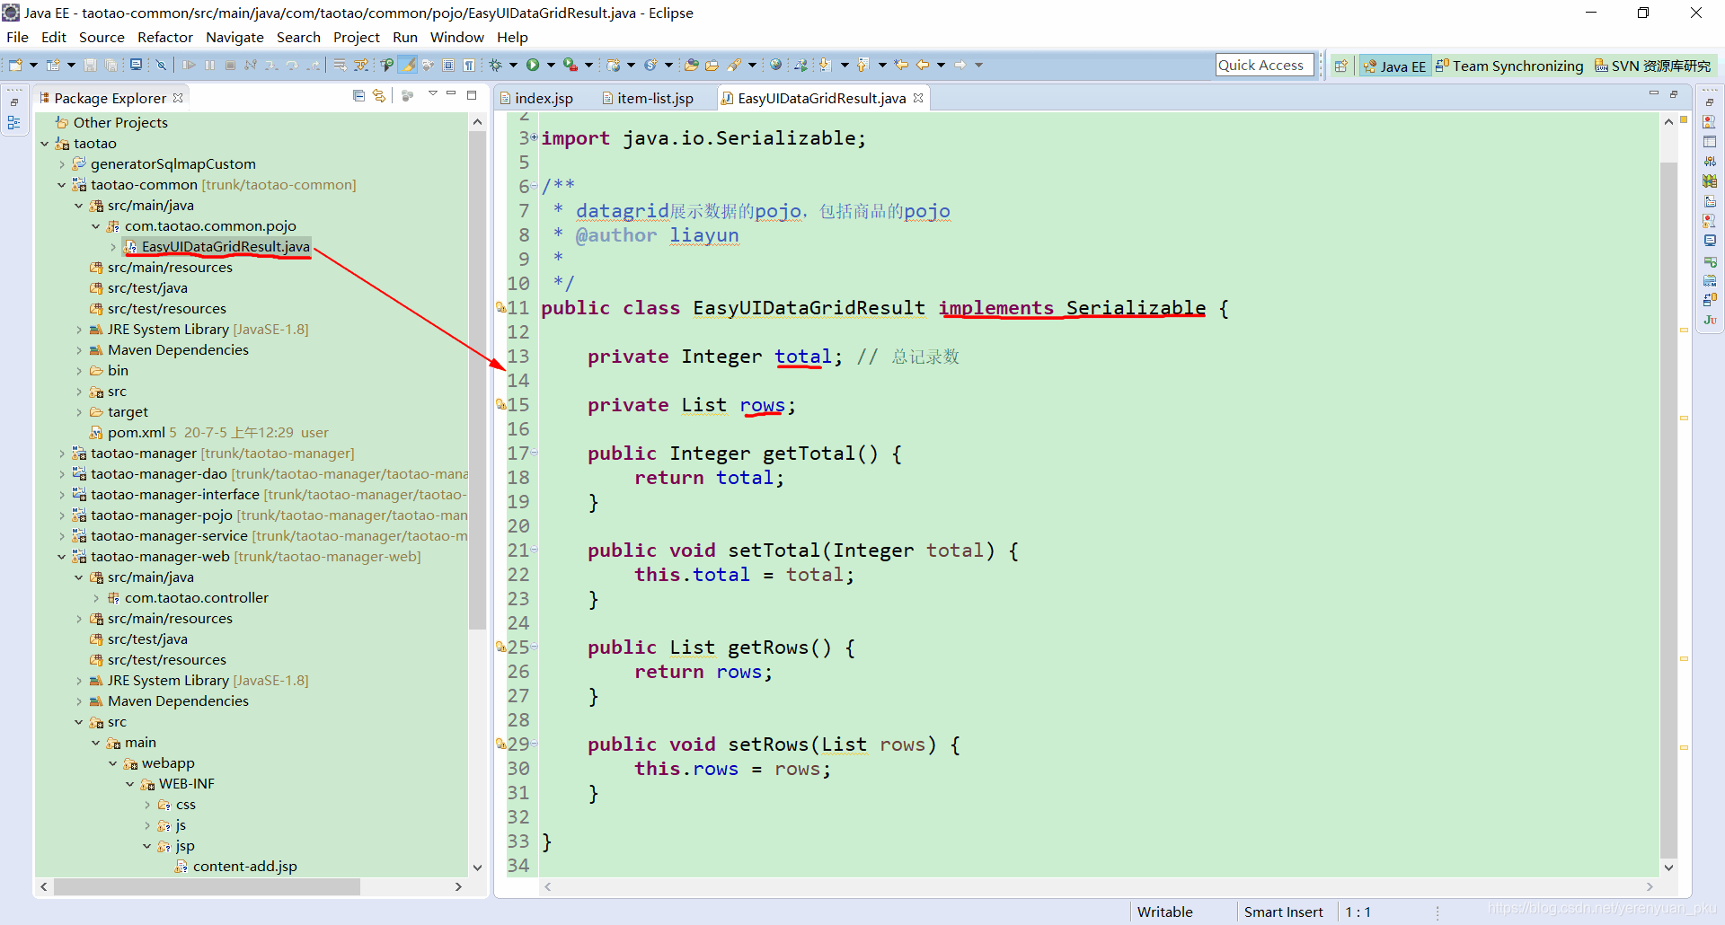Expand the taotao-manager project node
Viewport: 1725px width, 925px height.
[x=61, y=454]
